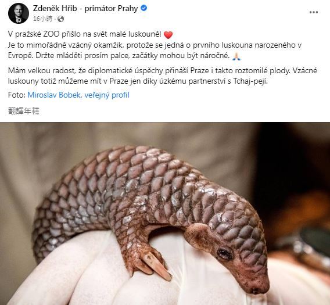The width and height of the screenshot is (330, 305).
Task: Open the post options three-dot menu
Action: [313, 12]
